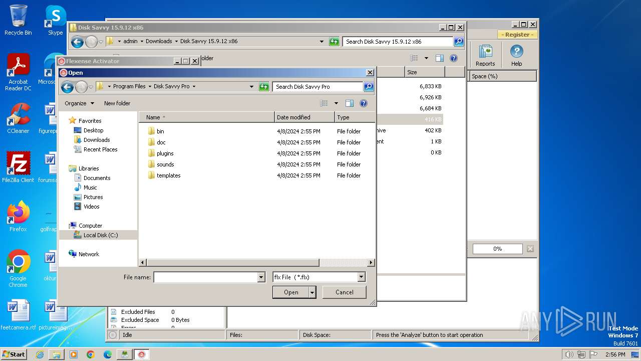The height and width of the screenshot is (361, 641).
Task: Click search icon in Open dialog
Action: (x=368, y=87)
